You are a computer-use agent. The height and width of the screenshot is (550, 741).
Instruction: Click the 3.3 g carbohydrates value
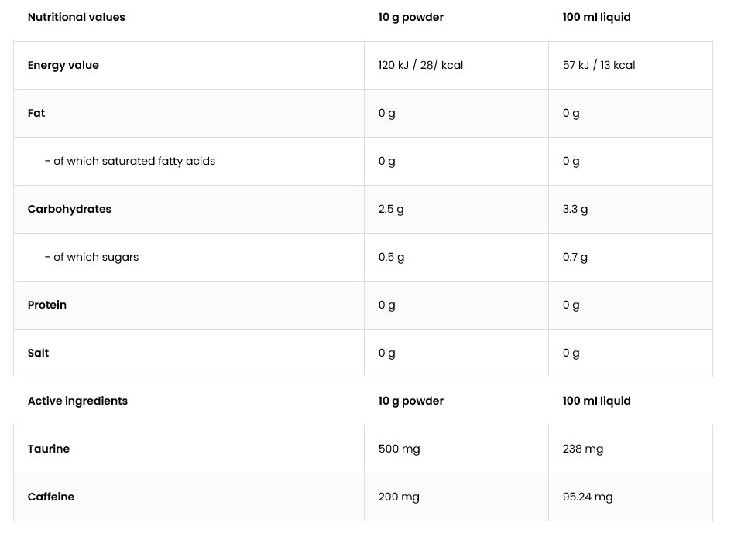[x=575, y=209]
